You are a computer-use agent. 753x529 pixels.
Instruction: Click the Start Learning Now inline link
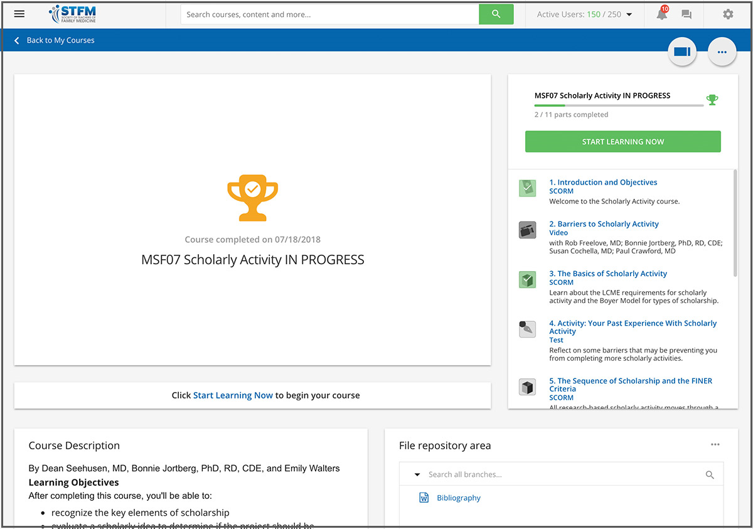(233, 395)
